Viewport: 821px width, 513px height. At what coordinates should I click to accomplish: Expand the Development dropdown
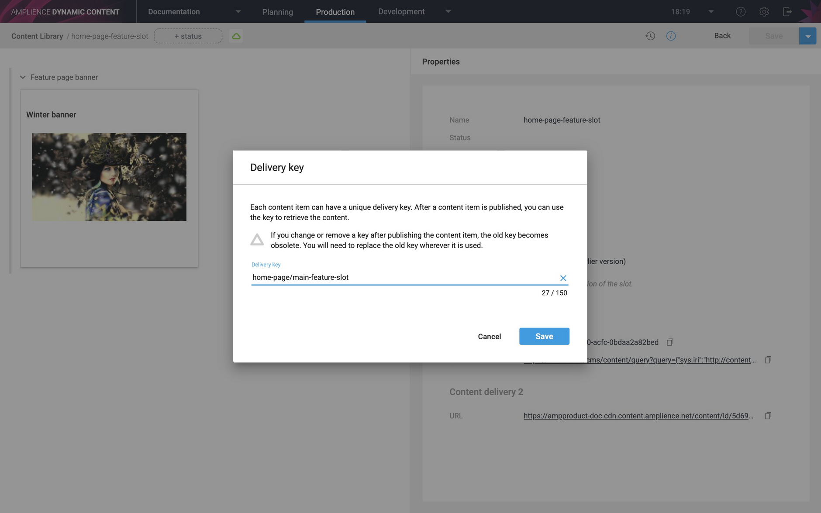click(x=448, y=11)
